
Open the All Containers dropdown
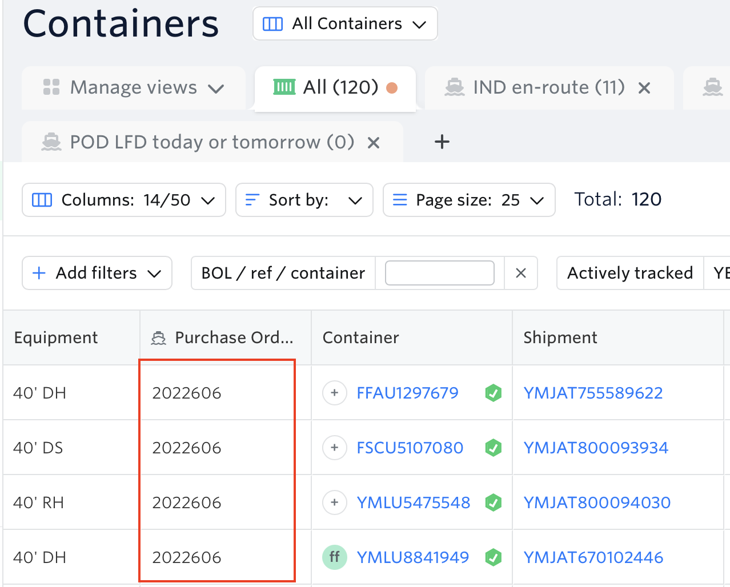coord(345,24)
